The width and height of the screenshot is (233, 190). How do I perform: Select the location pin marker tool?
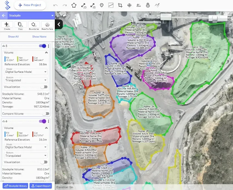click(102, 5)
